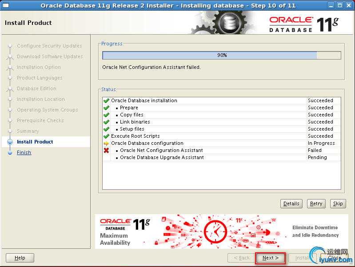Select the Oracle Database Upgrade Assistant row
This screenshot has height=267, width=355.
click(x=222, y=157)
